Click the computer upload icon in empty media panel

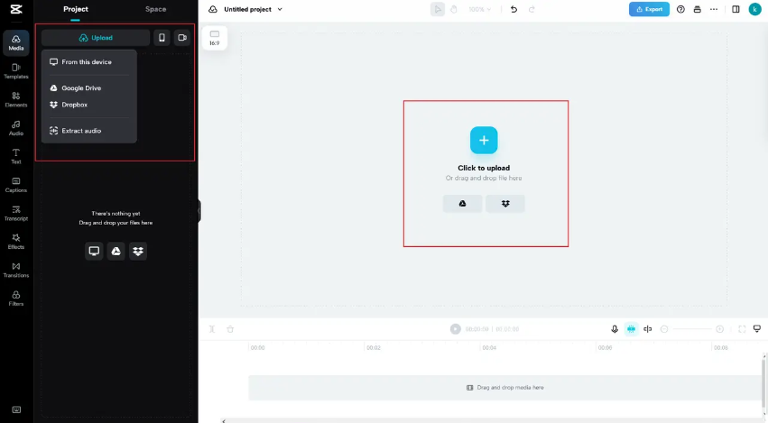pyautogui.click(x=94, y=251)
